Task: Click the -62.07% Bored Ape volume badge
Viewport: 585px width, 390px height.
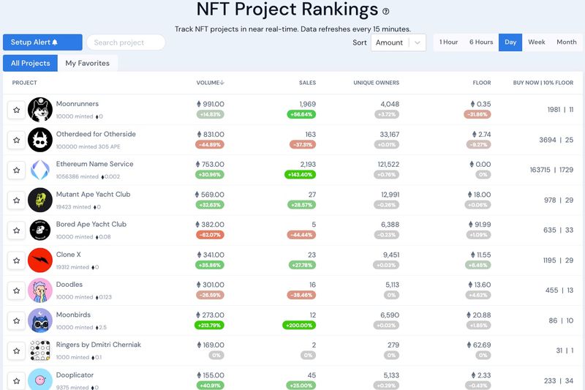Action: click(210, 235)
